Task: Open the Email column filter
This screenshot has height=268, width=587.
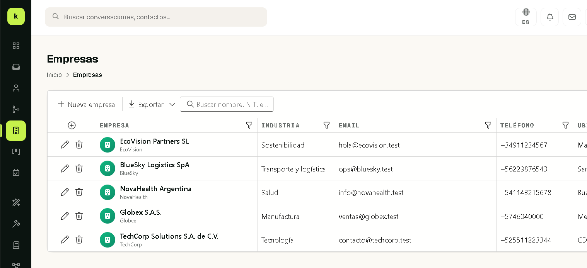Action: pyautogui.click(x=488, y=125)
